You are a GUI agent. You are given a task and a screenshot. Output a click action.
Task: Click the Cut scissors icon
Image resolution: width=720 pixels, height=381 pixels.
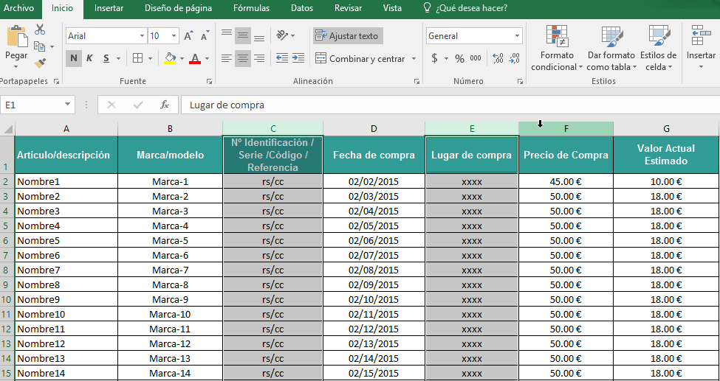[x=40, y=29]
